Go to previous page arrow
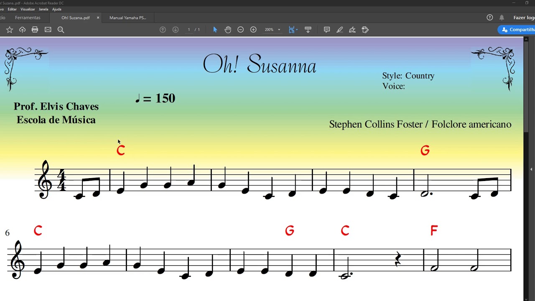 pyautogui.click(x=163, y=30)
